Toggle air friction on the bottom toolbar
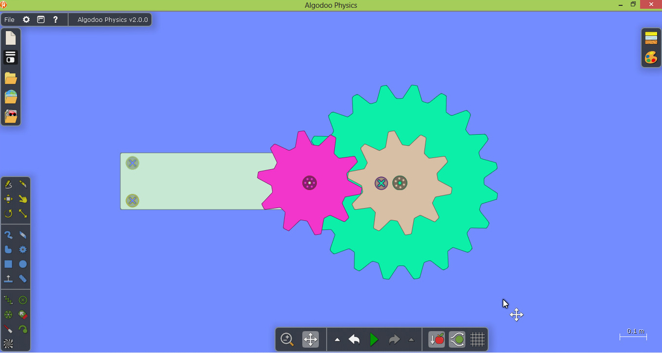662x353 pixels. (x=457, y=339)
